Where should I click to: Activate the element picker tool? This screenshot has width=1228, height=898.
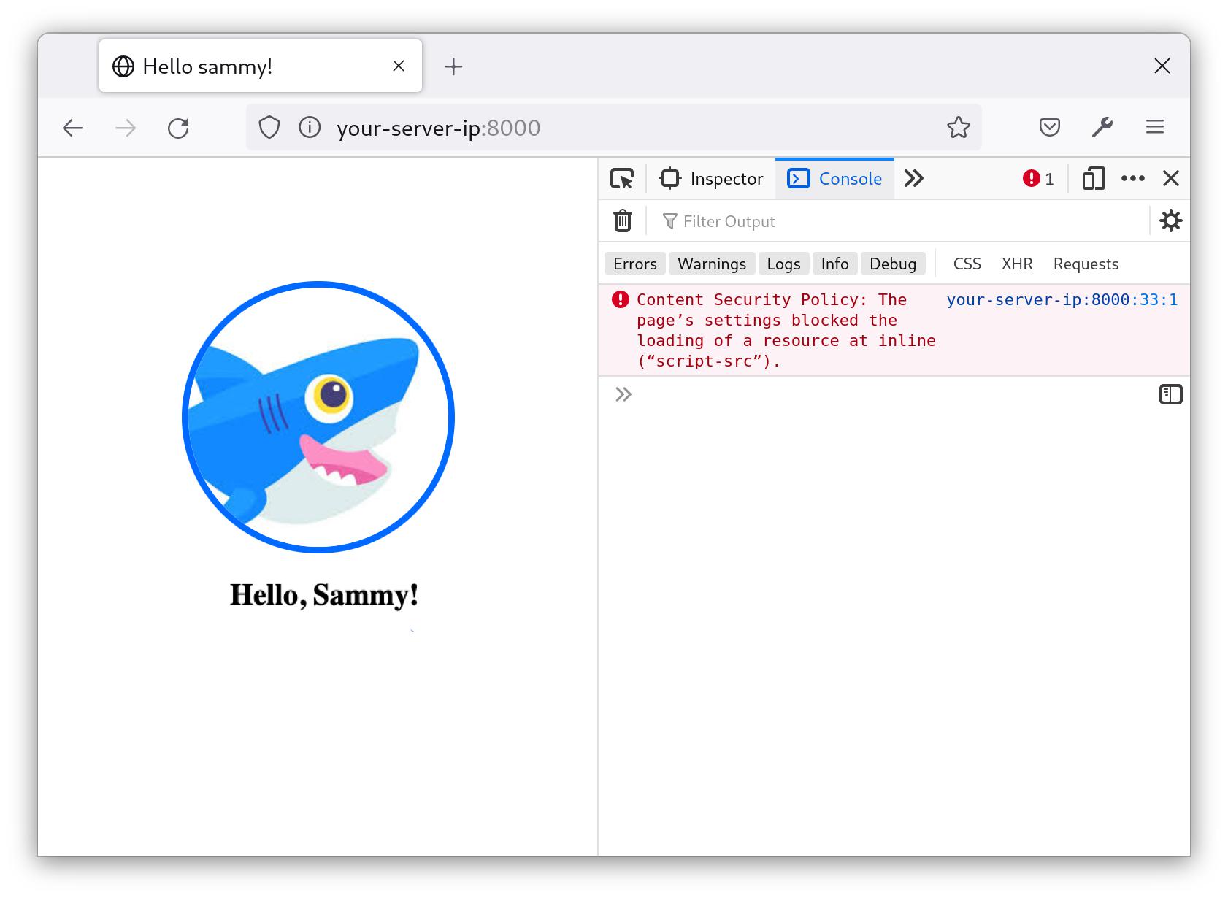coord(622,178)
